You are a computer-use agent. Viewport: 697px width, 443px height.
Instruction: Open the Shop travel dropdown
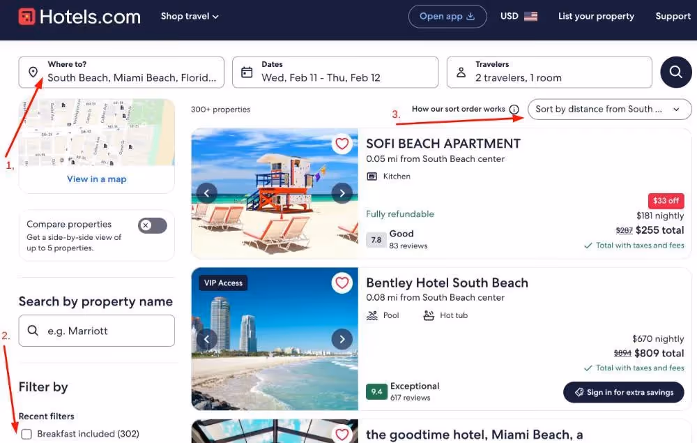pyautogui.click(x=190, y=17)
